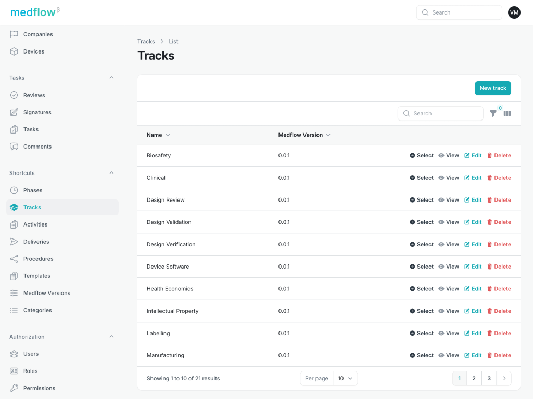This screenshot has width=533, height=399.
Task: Go to Signatures in the sidebar
Action: [x=37, y=112]
